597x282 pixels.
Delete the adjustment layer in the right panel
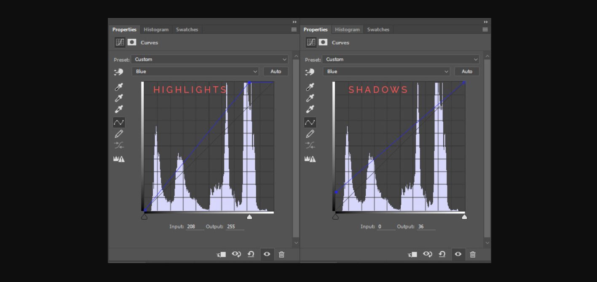click(473, 254)
